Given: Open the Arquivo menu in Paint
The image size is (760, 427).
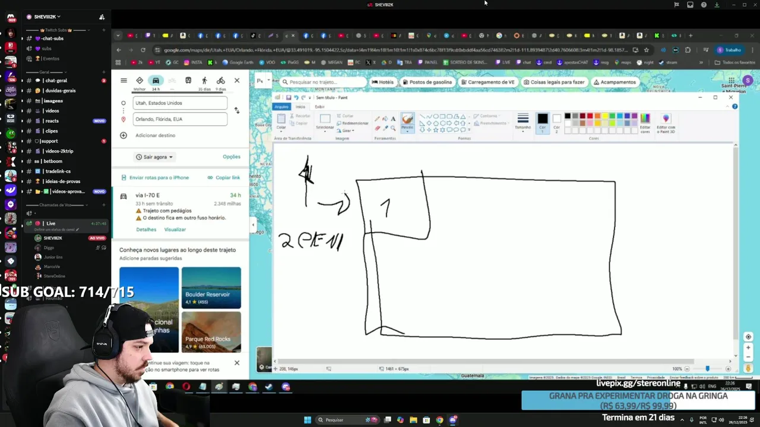Looking at the screenshot, I should [x=281, y=107].
